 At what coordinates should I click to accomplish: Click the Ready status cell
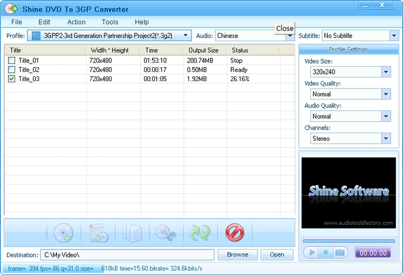[239, 70]
